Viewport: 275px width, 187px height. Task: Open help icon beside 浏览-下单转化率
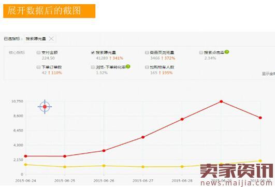(x=128, y=67)
